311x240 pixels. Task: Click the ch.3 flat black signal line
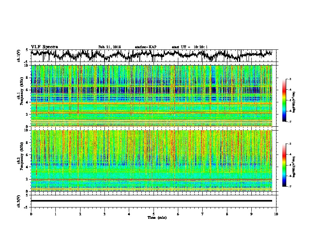pos(151,201)
